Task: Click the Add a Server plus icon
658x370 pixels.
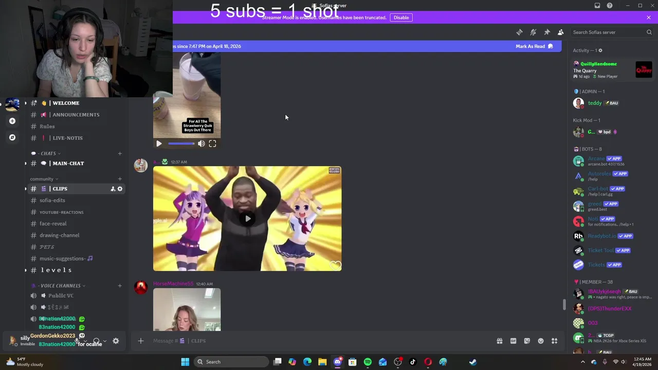Action: [12, 121]
